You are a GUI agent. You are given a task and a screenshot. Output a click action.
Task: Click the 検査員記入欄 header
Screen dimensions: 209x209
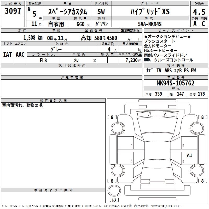(53, 101)
